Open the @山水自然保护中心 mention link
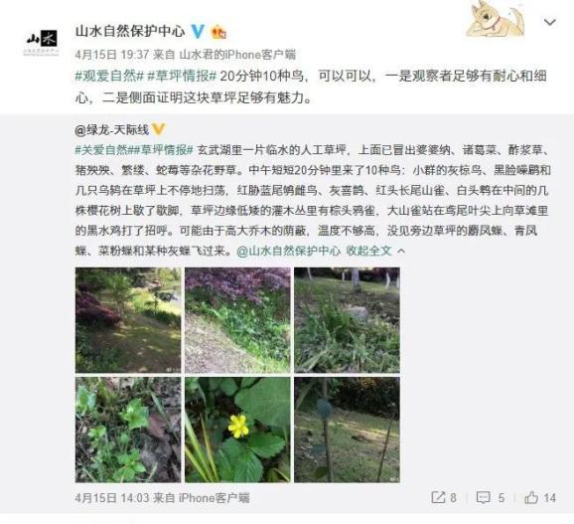The width and height of the screenshot is (574, 524). coord(288,251)
